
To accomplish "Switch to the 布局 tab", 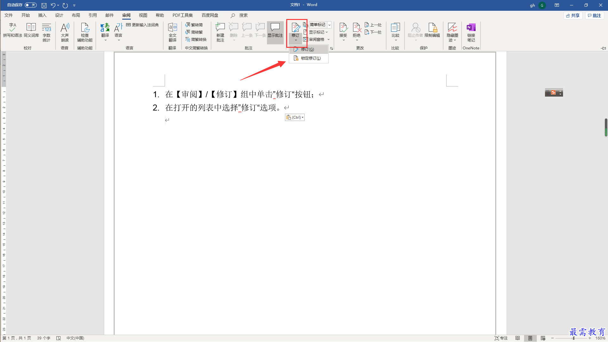I will click(x=76, y=15).
